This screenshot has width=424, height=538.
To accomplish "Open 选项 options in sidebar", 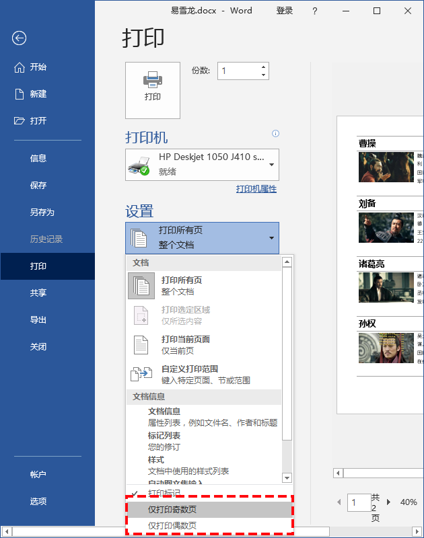I will tap(47, 501).
